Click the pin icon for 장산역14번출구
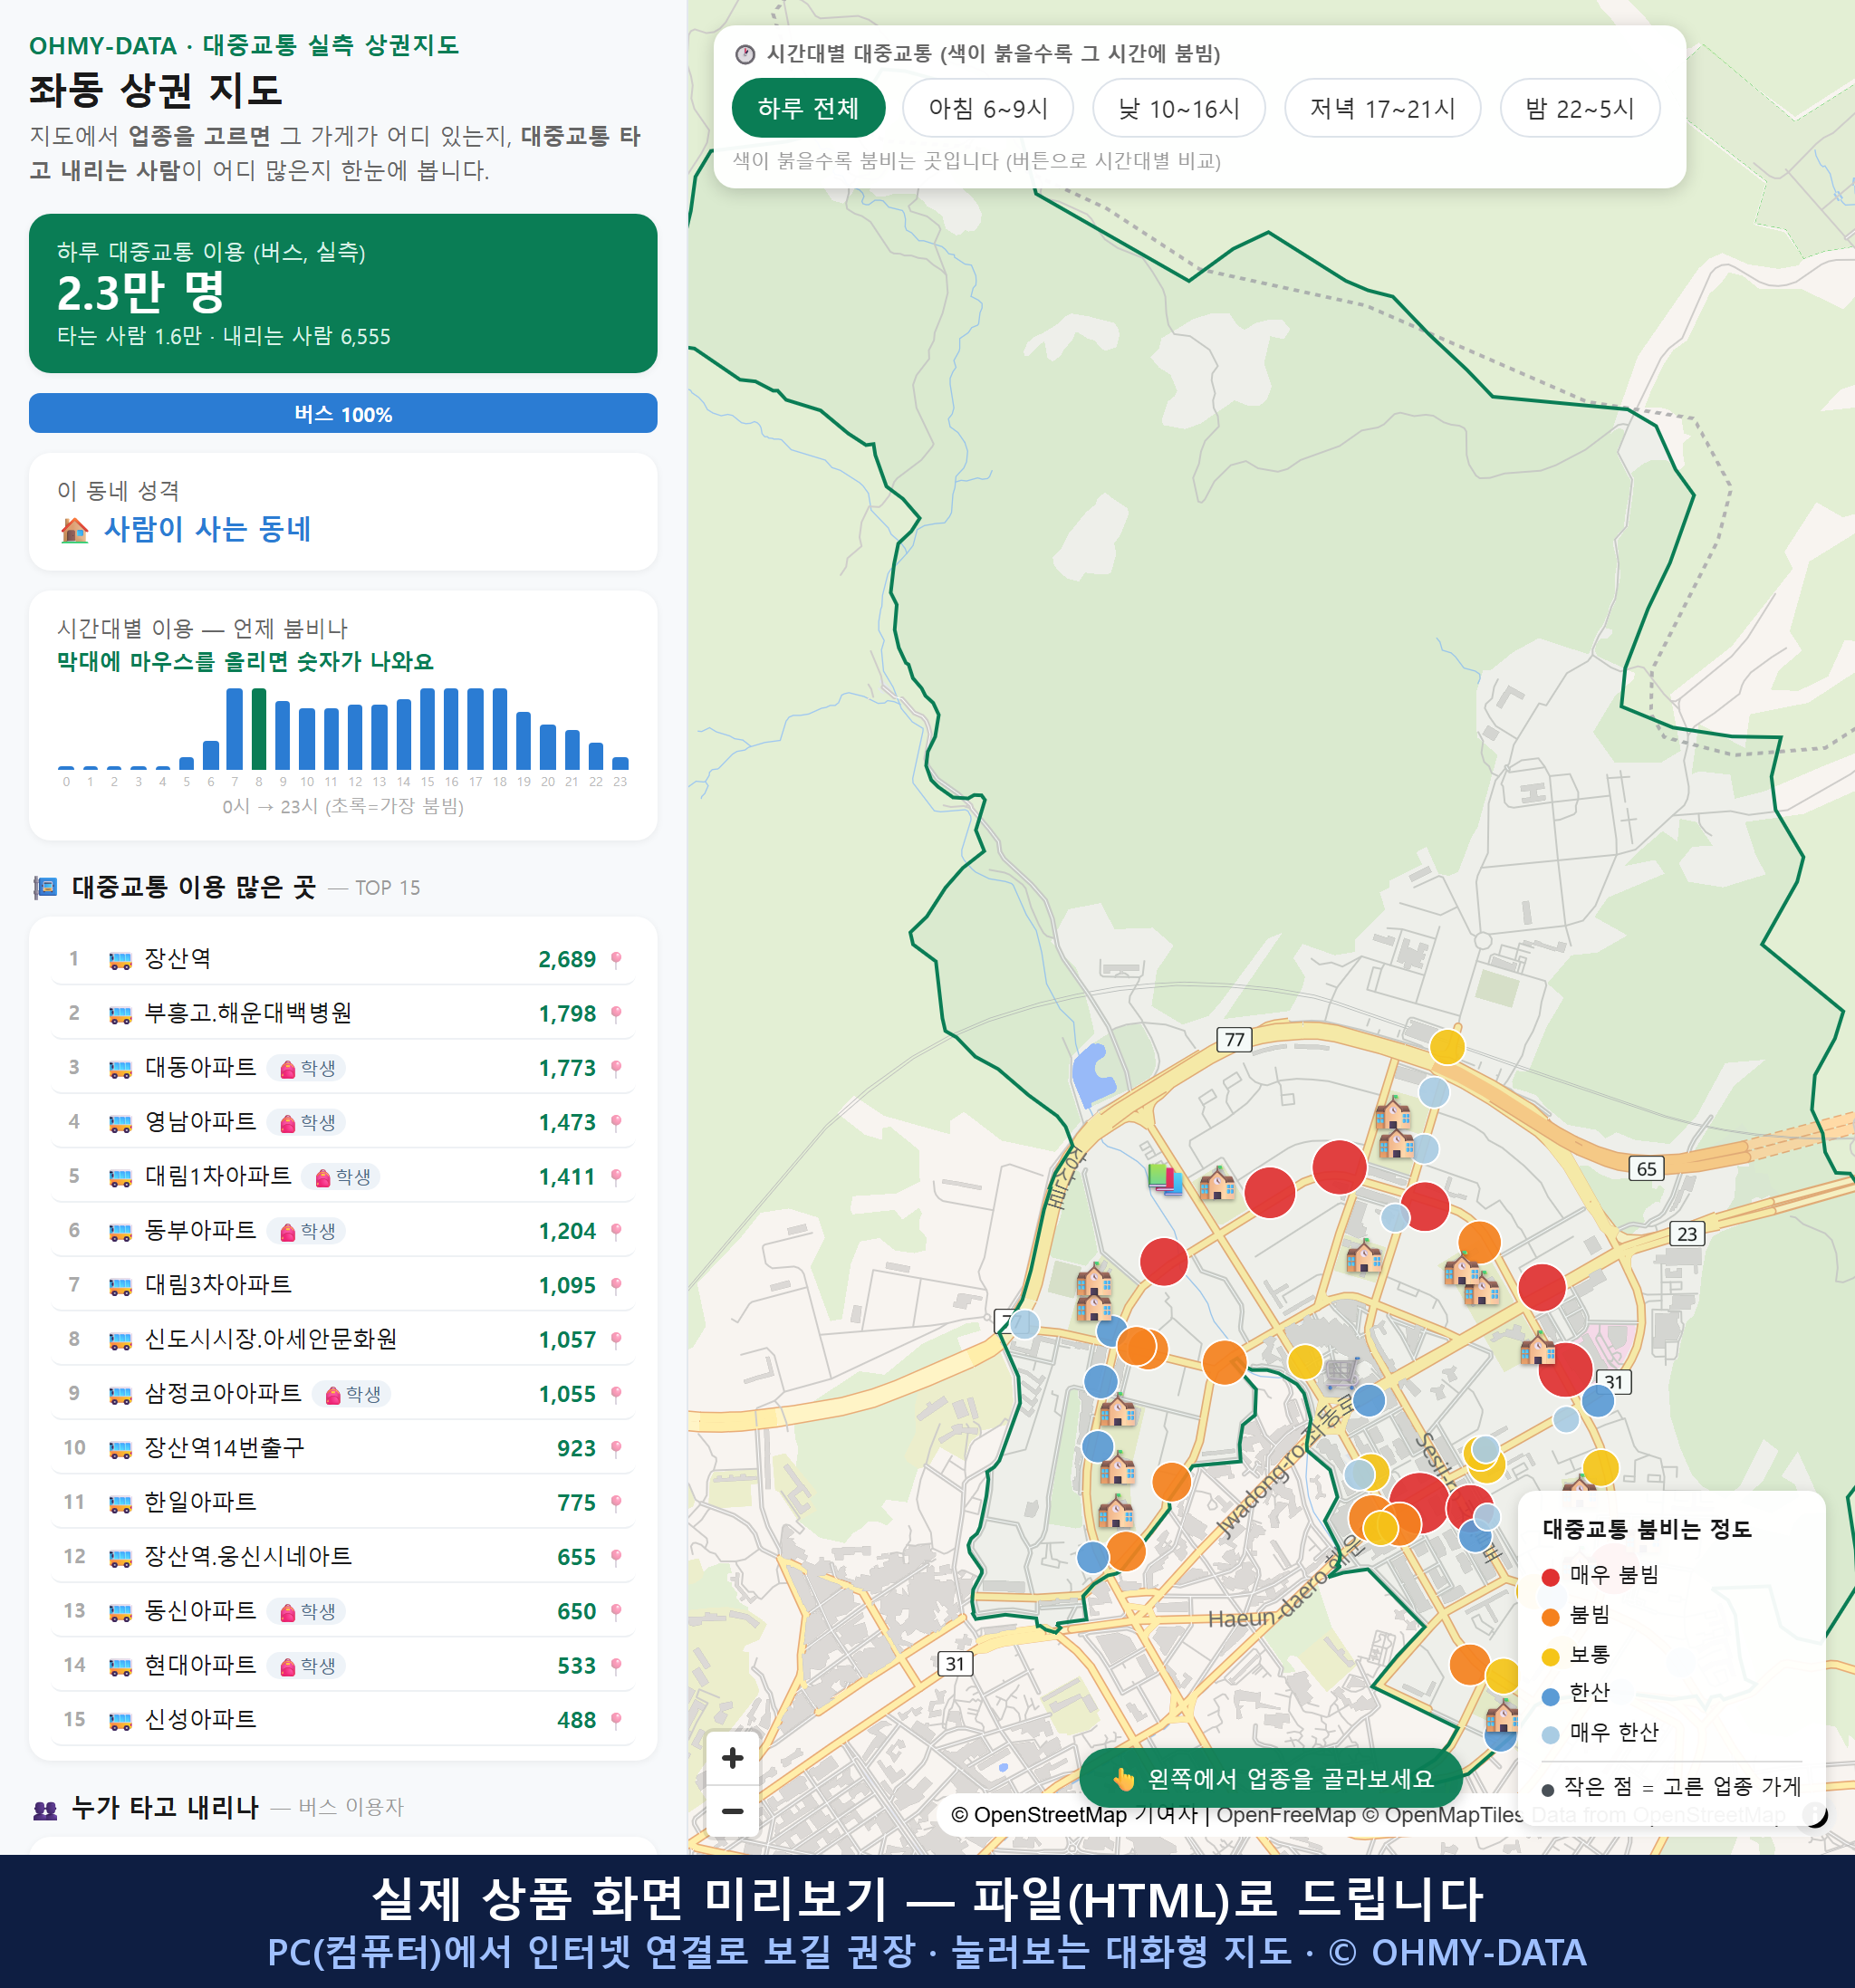This screenshot has height=1988, width=1855. click(616, 1448)
